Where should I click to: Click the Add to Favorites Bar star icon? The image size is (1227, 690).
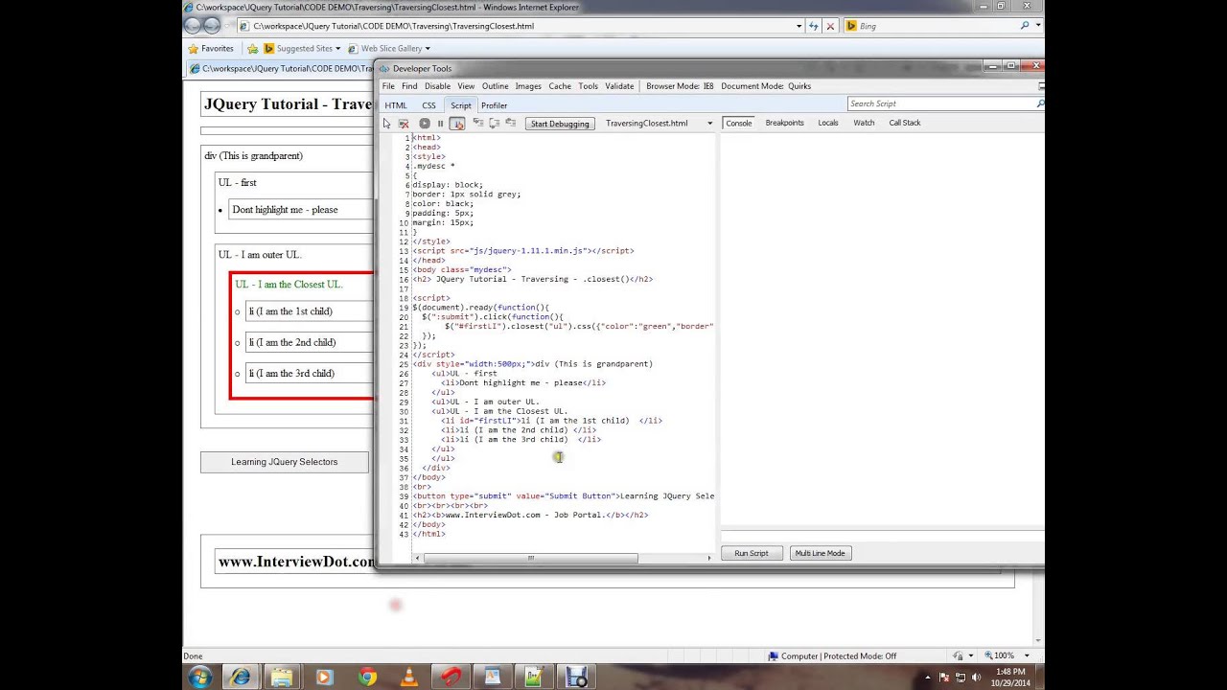252,48
